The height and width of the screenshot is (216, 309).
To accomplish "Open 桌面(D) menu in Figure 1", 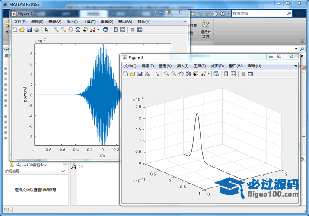I will tap(107, 22).
